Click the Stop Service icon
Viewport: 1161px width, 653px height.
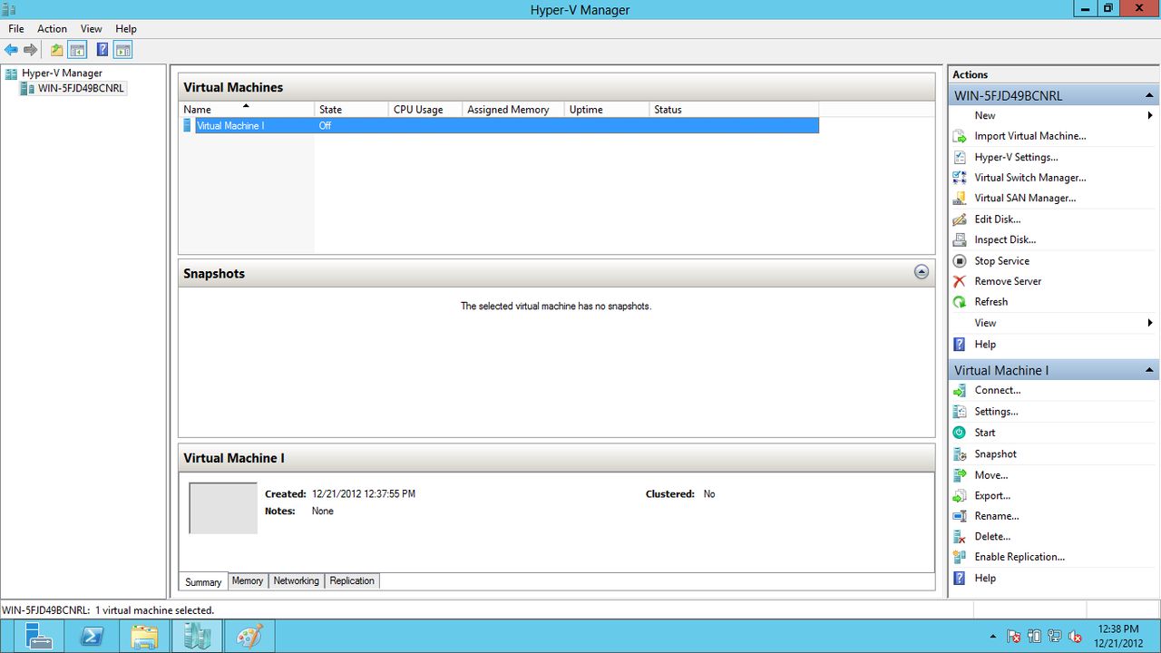[x=960, y=261]
